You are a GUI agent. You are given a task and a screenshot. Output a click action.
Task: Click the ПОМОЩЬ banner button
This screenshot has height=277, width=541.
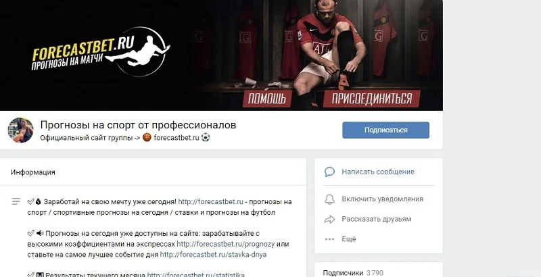[x=267, y=99]
